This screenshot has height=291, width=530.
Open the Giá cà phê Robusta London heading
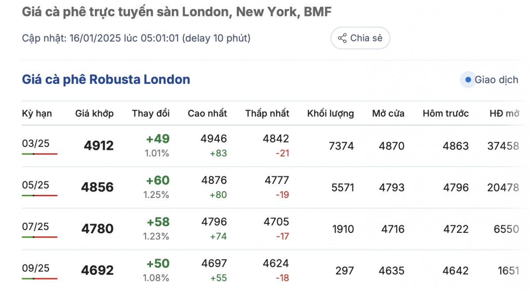click(x=106, y=80)
